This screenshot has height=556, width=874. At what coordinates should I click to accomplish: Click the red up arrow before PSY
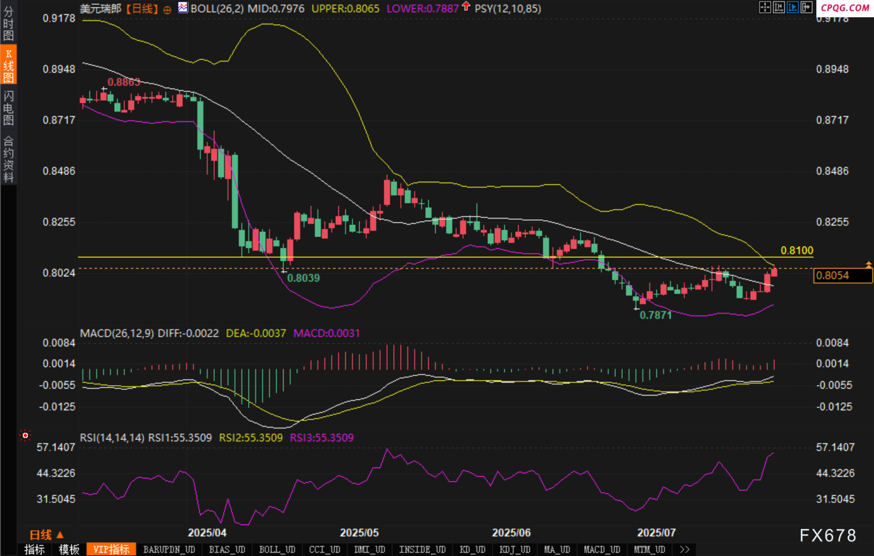[x=466, y=7]
